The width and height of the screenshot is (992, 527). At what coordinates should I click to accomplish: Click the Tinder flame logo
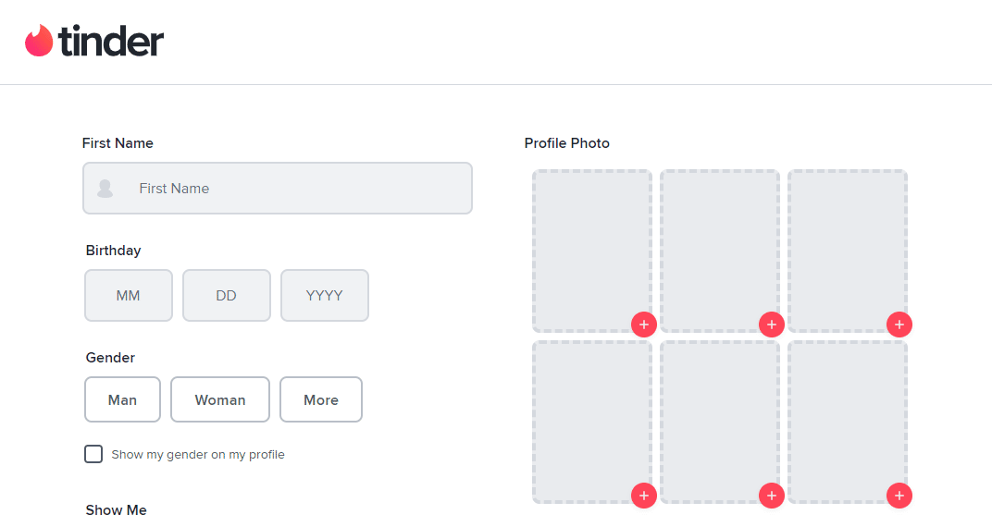pos(39,41)
